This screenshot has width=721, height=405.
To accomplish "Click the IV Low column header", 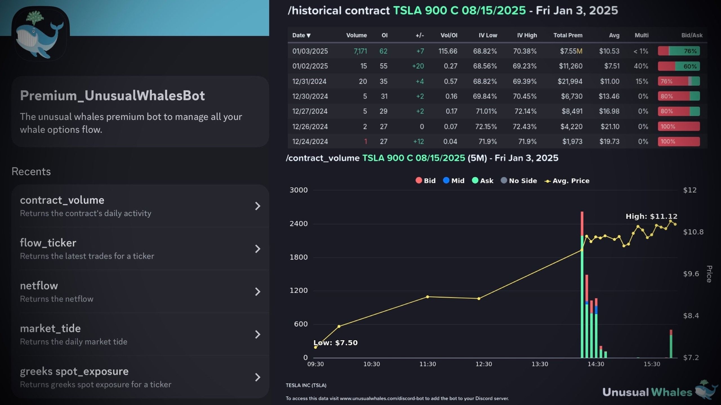I will tap(488, 35).
